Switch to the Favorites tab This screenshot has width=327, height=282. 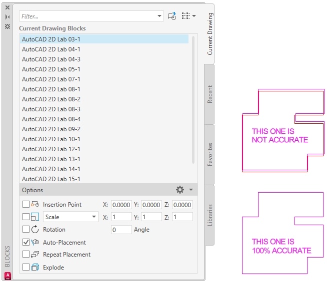click(209, 154)
